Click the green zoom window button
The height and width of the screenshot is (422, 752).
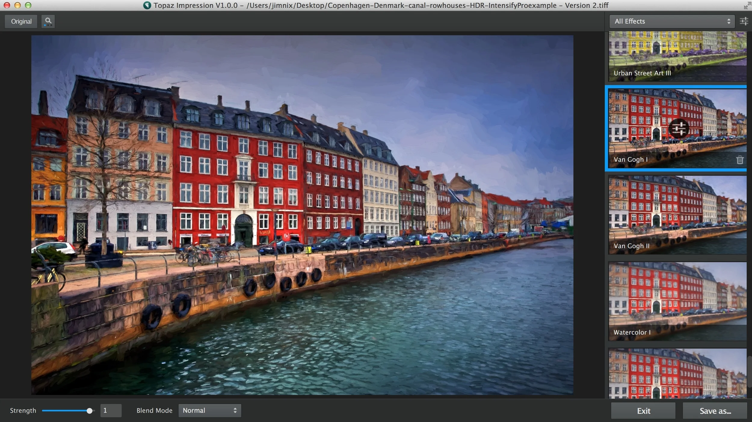(28, 5)
